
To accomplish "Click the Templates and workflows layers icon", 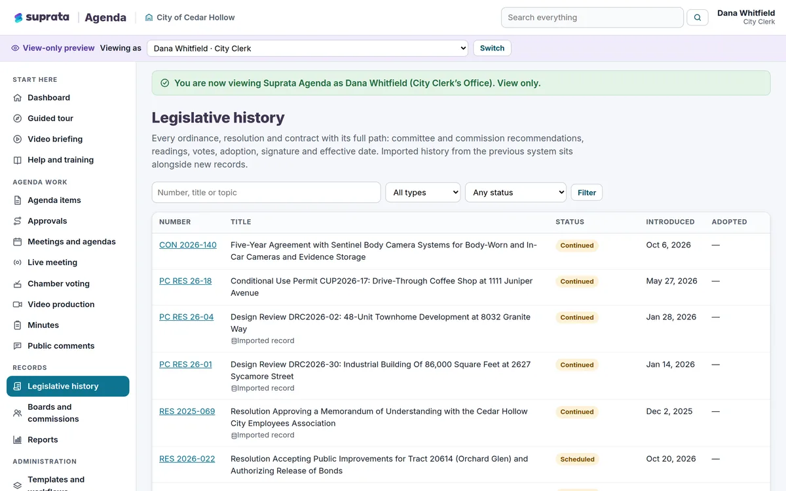I will point(18,486).
